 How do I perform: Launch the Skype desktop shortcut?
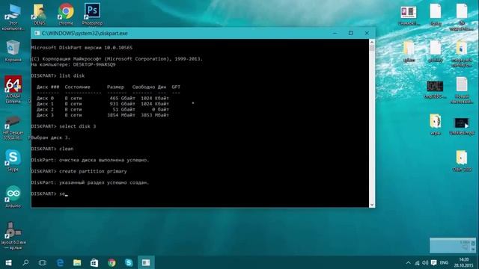click(x=13, y=161)
